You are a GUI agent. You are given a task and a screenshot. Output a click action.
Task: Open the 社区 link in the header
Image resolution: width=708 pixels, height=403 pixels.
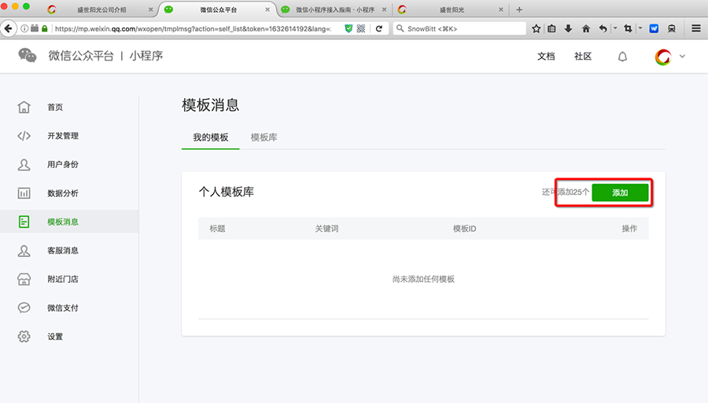[x=583, y=57]
